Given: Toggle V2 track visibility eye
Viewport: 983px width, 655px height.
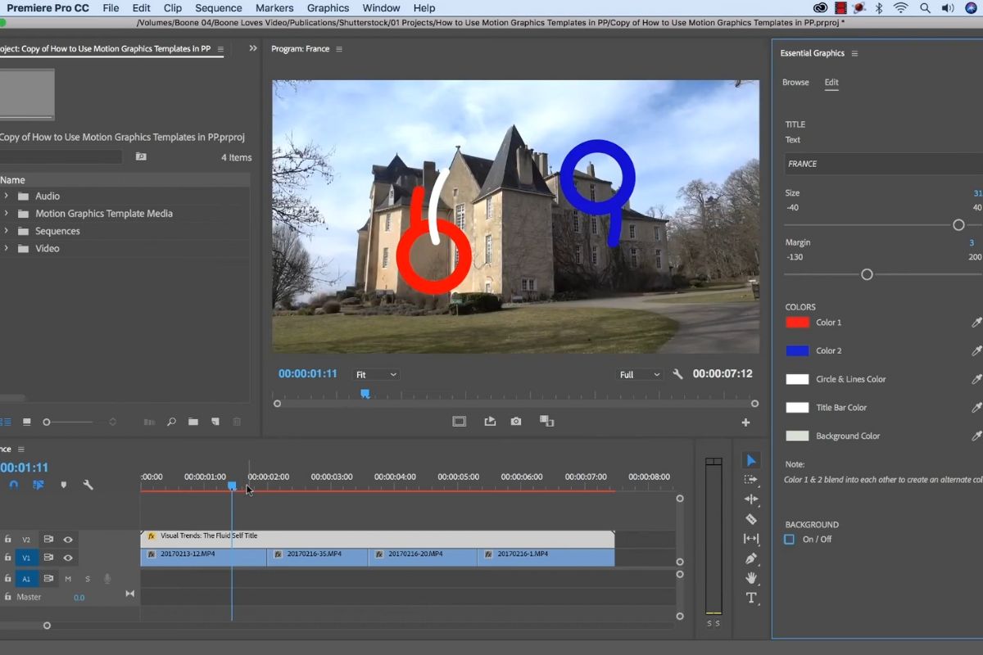Looking at the screenshot, I should [68, 540].
